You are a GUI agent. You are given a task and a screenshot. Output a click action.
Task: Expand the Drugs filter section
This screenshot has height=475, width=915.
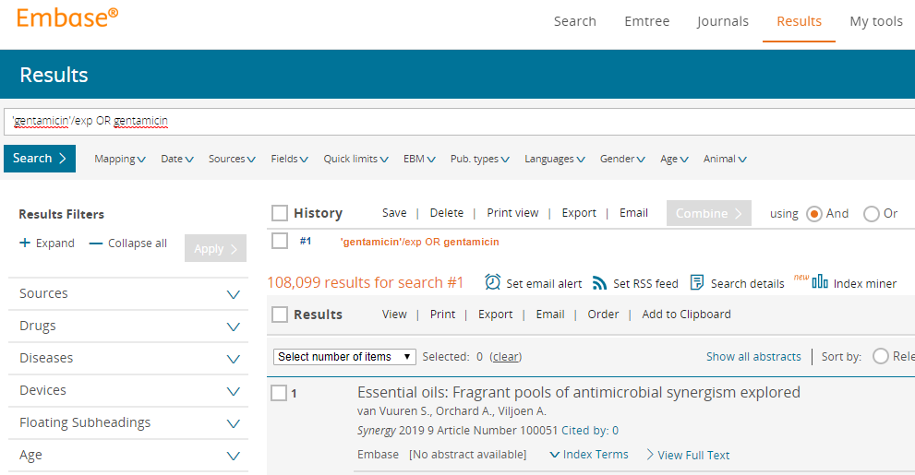233,327
